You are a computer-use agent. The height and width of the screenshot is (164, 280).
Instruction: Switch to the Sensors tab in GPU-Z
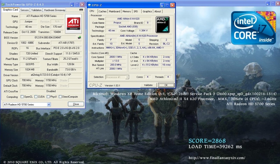point(25,10)
